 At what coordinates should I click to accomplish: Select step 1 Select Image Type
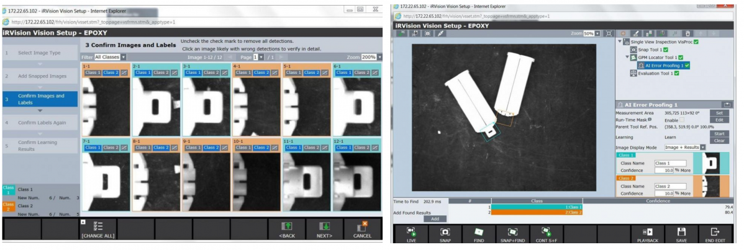40,53
